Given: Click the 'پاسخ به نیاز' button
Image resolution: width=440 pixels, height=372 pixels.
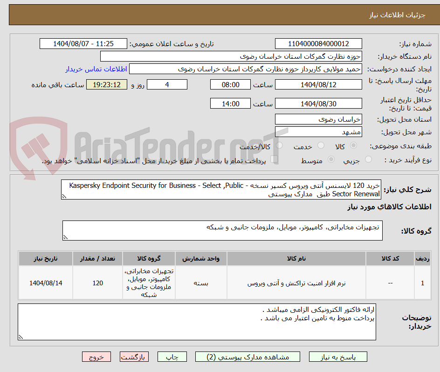Looking at the screenshot, I should click(338, 357).
